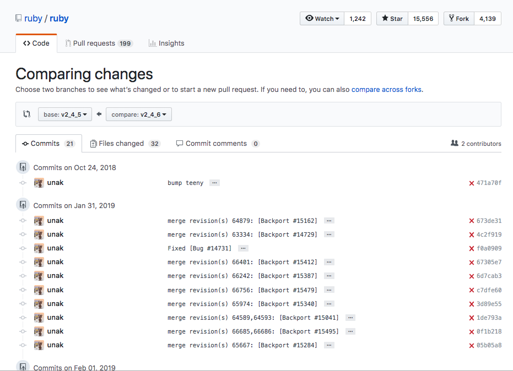Open merge revision 66242 Backport #15387 commit
The width and height of the screenshot is (513, 371).
click(x=242, y=276)
